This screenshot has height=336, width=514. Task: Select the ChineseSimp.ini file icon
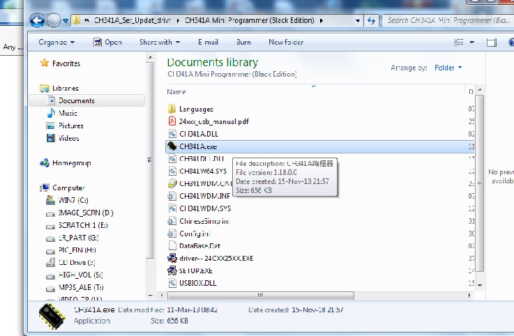pyautogui.click(x=172, y=221)
